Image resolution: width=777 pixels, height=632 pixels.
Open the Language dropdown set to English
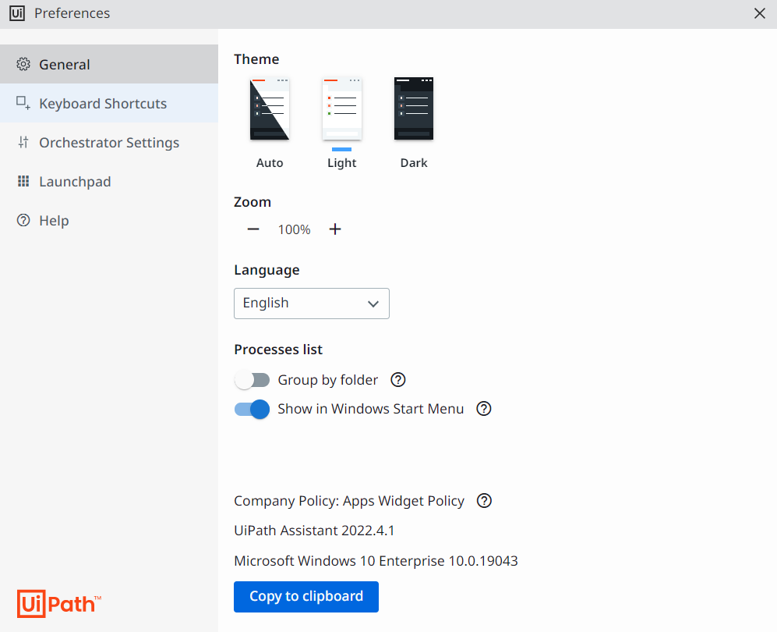click(312, 303)
